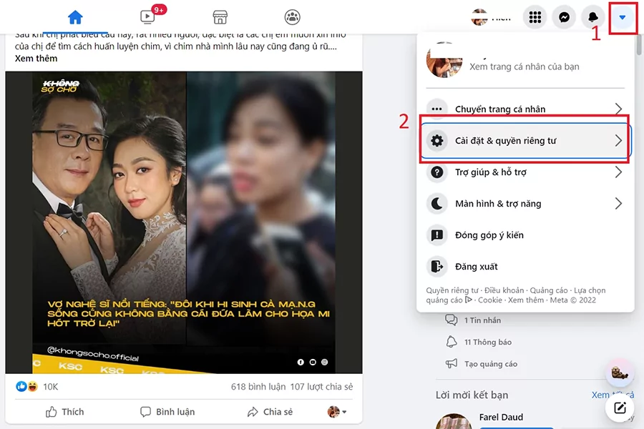Open 'Quyền riêng tư' footer link

(452, 290)
